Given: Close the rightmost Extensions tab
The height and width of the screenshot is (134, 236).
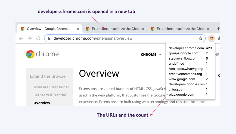Looking at the screenshot, I should tap(208, 29).
